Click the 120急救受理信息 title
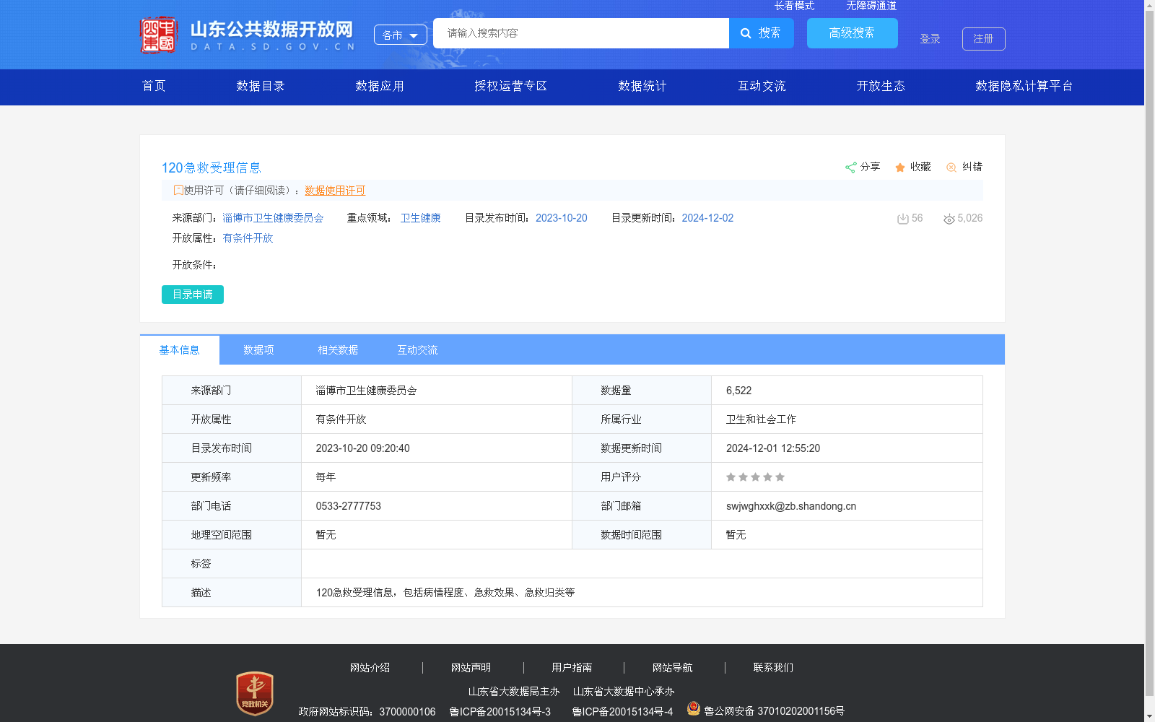Viewport: 1155px width, 722px height. coord(211,168)
